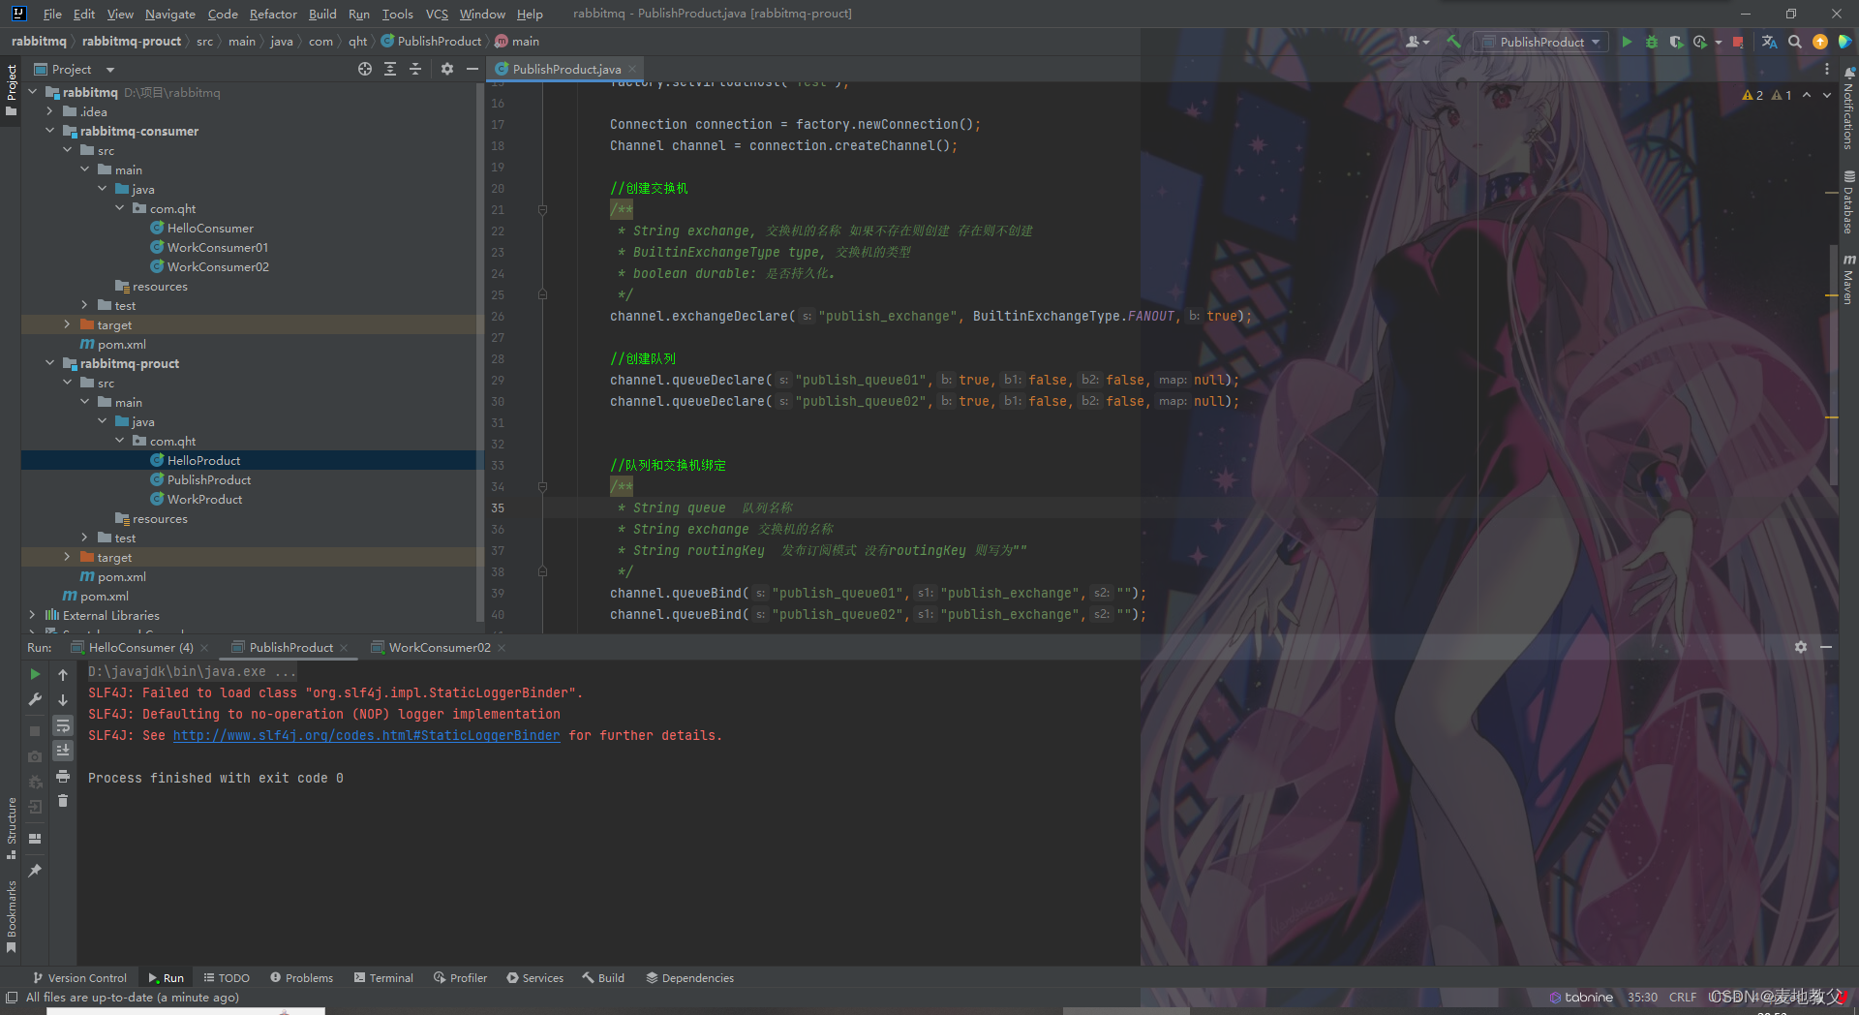Select PublishProduct.java editor tab
Screen dimensions: 1859x1015
point(565,69)
